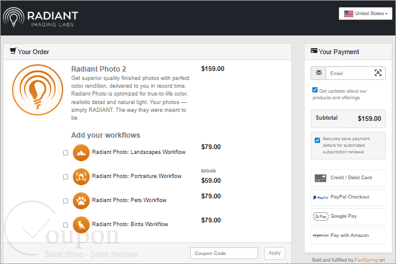Click the US flag icon
The height and width of the screenshot is (264, 396).
348,14
